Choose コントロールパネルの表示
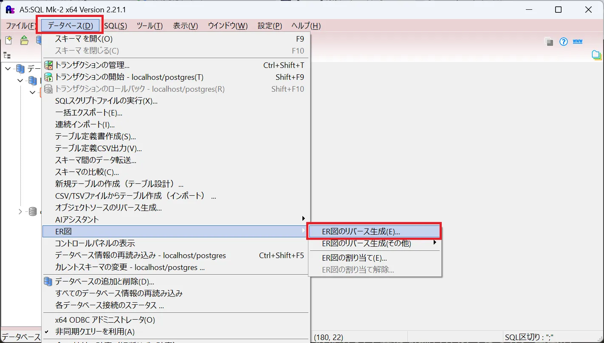This screenshot has width=604, height=343. (x=176, y=244)
